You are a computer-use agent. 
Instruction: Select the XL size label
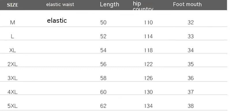pyautogui.click(x=12, y=50)
